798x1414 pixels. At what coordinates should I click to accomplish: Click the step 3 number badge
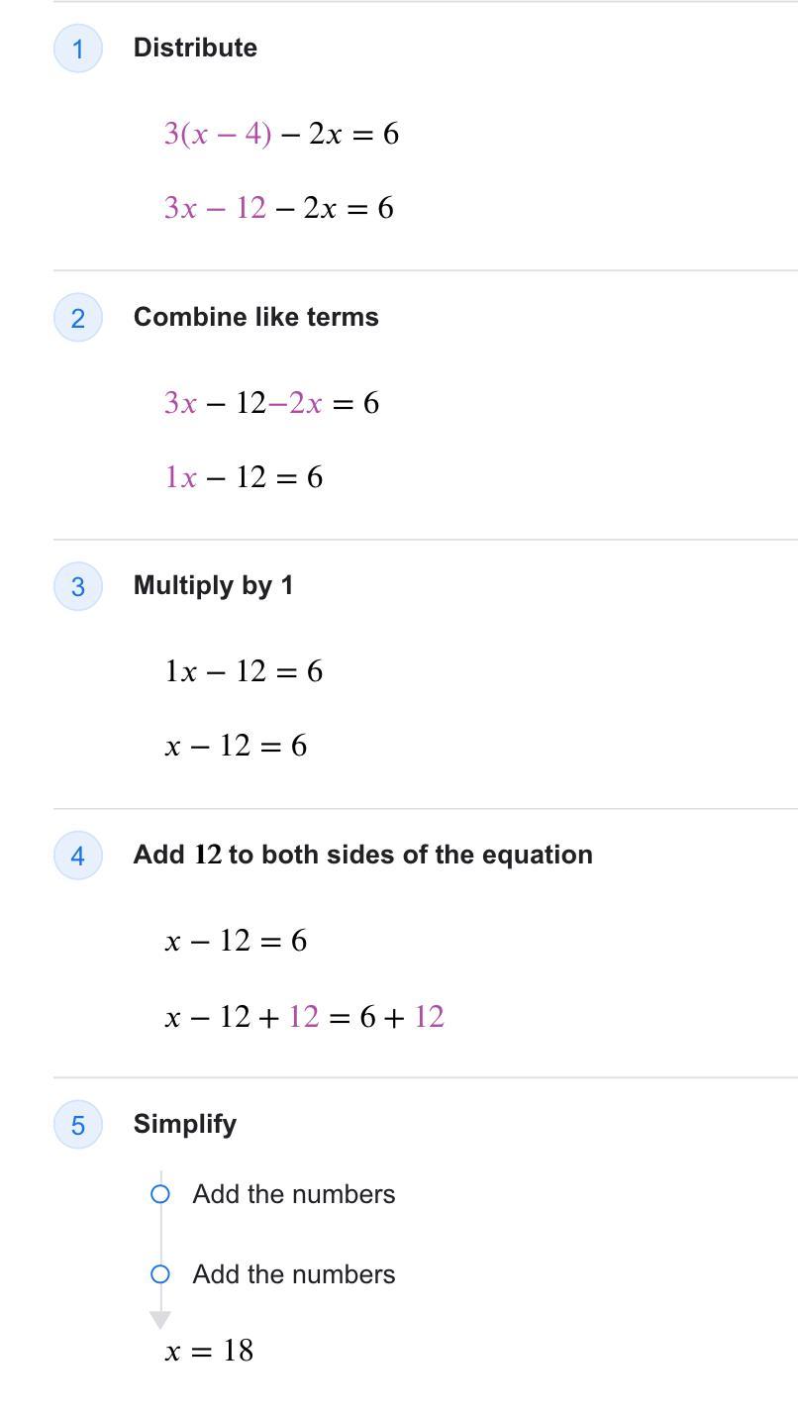coord(78,586)
